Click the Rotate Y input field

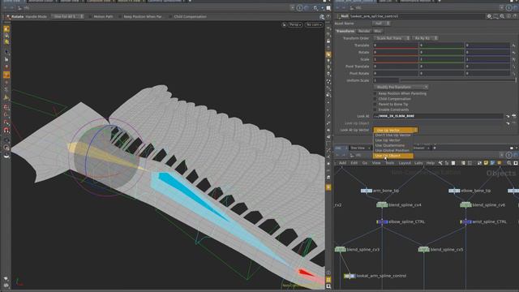click(441, 52)
